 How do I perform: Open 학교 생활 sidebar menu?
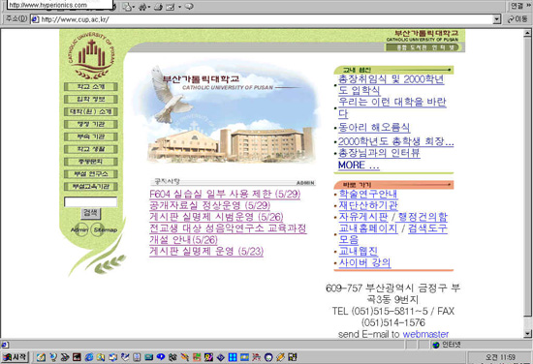point(91,149)
